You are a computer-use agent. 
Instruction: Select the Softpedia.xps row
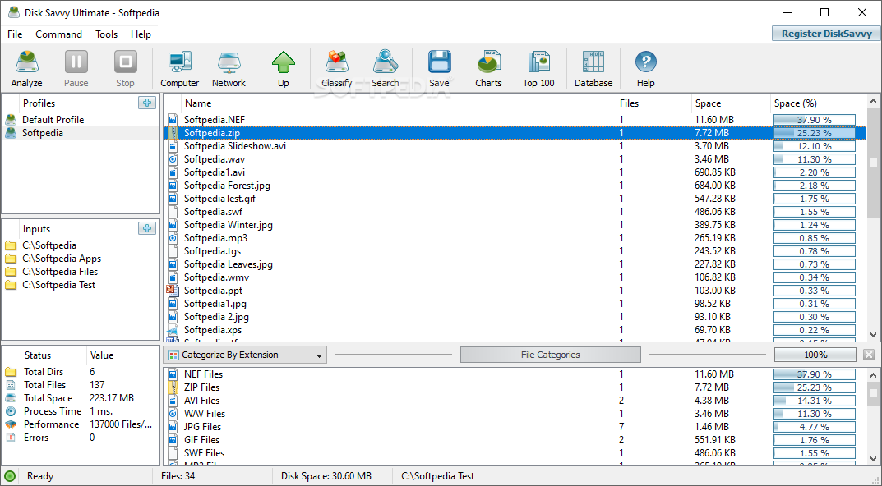[x=515, y=330]
